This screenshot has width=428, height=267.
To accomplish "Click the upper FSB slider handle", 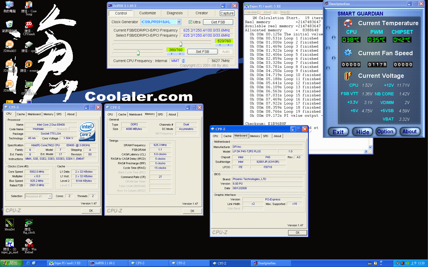I will (181, 43).
